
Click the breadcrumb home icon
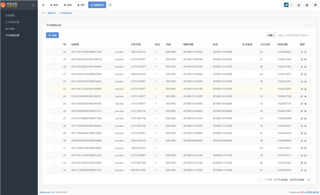point(43,13)
